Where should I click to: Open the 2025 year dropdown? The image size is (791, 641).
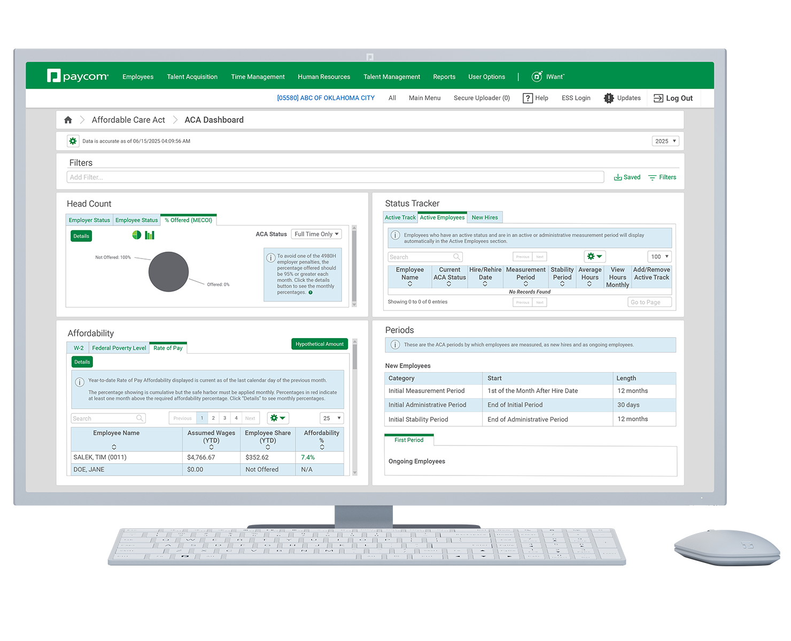tap(665, 141)
